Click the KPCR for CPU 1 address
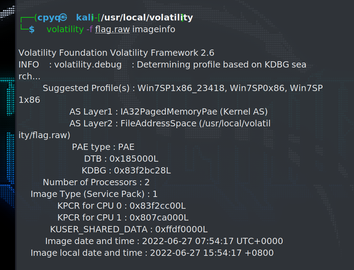The image size is (354, 270). (x=159, y=218)
